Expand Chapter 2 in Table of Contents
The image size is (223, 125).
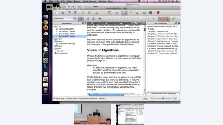(147, 34)
